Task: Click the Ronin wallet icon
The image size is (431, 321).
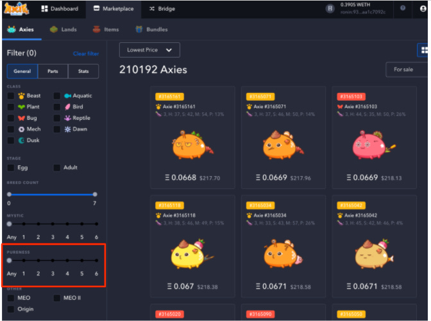Action: coord(330,9)
